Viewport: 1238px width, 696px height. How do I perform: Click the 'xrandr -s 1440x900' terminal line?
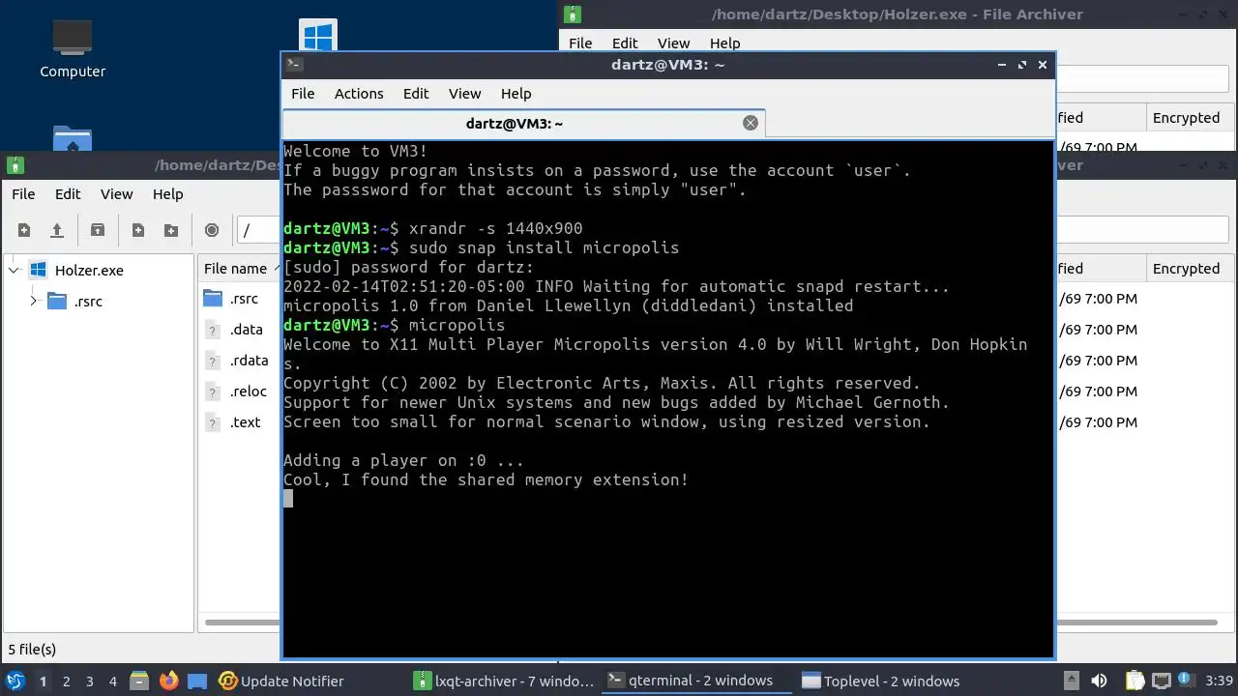click(433, 228)
